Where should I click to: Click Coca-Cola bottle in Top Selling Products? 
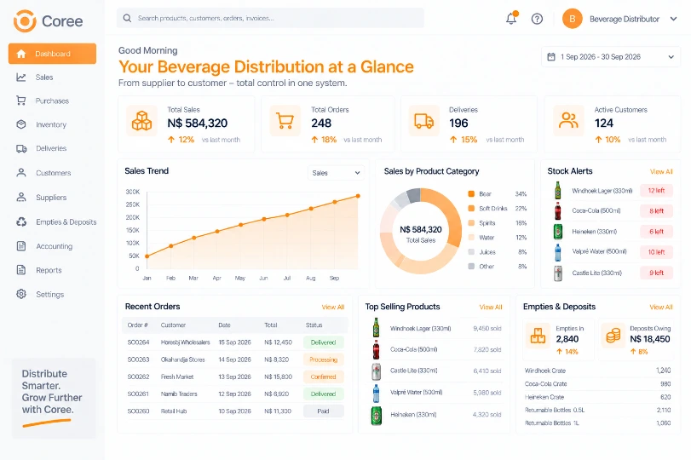point(376,349)
